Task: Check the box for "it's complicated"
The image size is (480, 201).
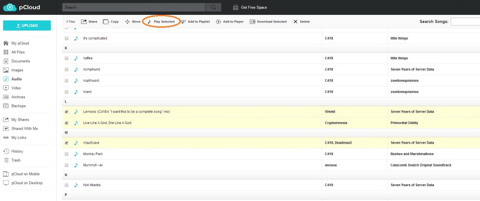Action: tap(66, 38)
